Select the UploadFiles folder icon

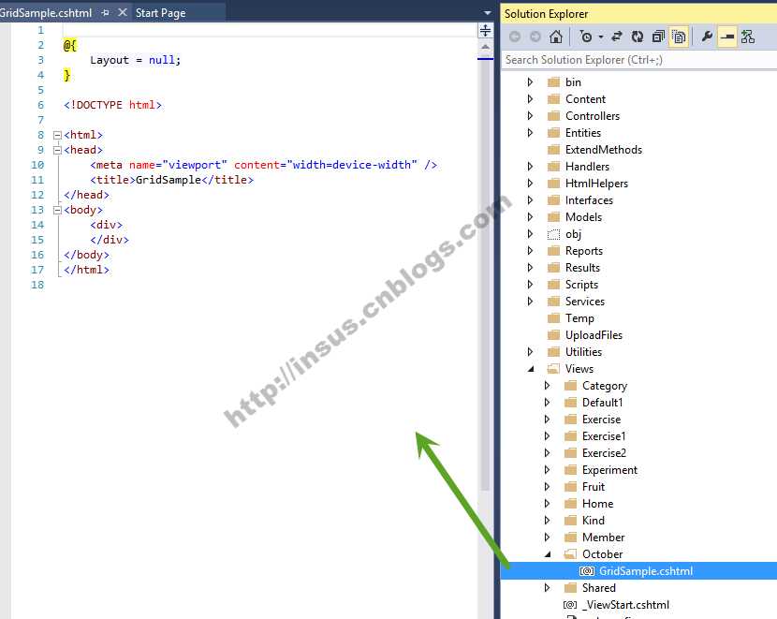pyautogui.click(x=553, y=335)
